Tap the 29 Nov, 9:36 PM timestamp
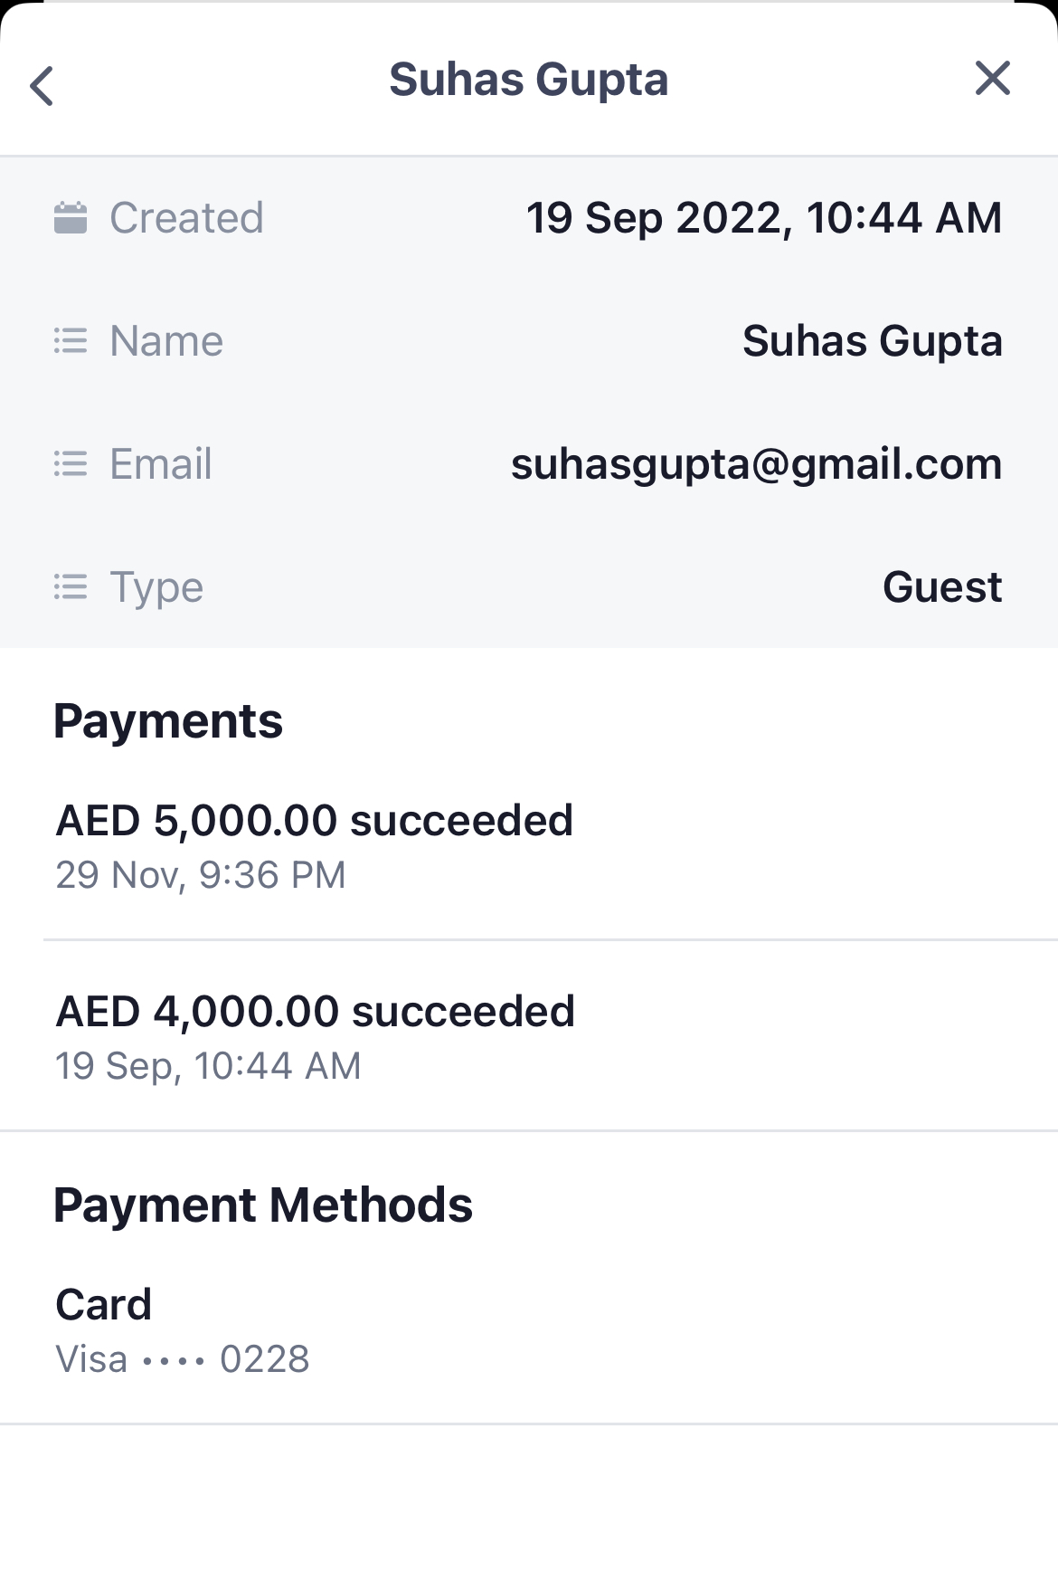Screen dimensions: 1058x1581 click(x=201, y=875)
